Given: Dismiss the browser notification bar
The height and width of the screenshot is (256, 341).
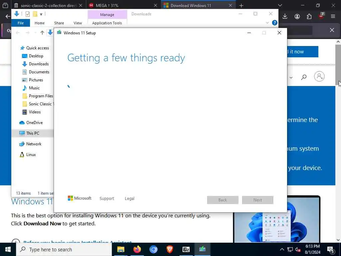Looking at the screenshot, I should click(332, 30).
